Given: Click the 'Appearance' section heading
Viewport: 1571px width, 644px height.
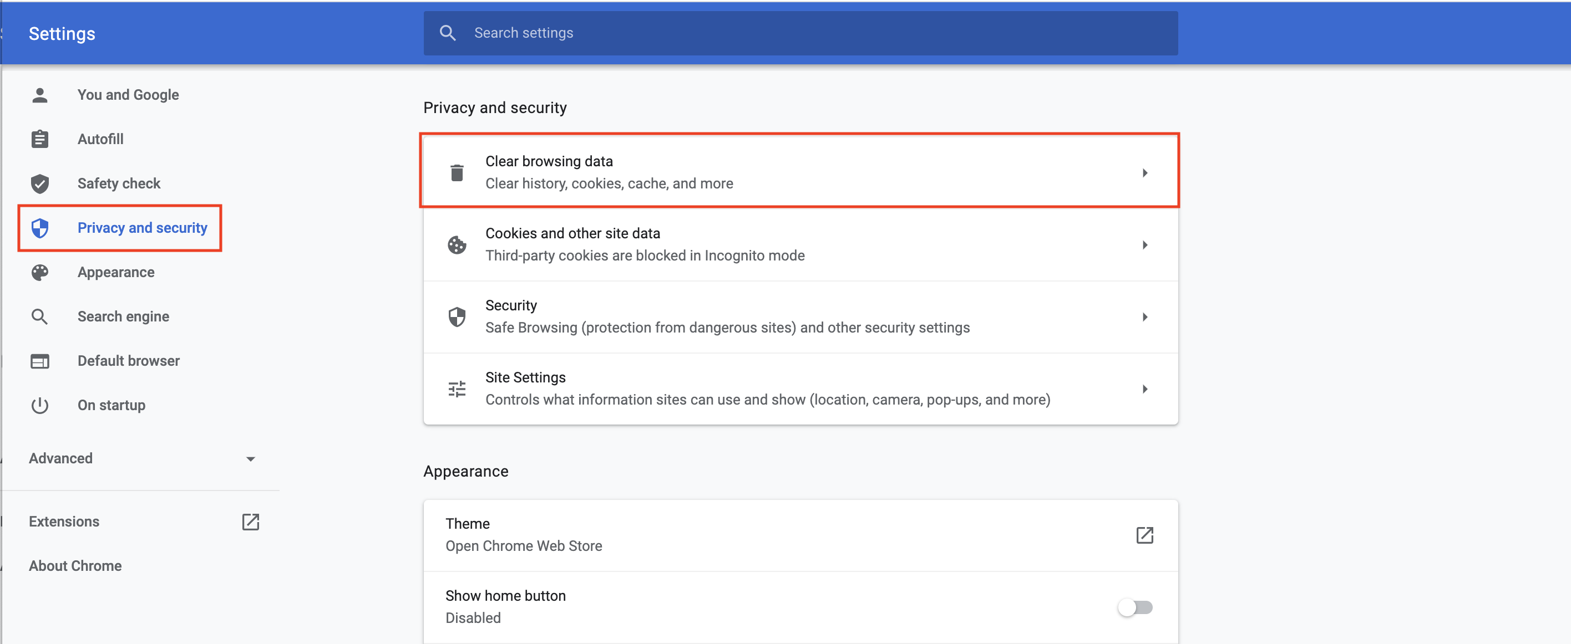Looking at the screenshot, I should pos(465,472).
